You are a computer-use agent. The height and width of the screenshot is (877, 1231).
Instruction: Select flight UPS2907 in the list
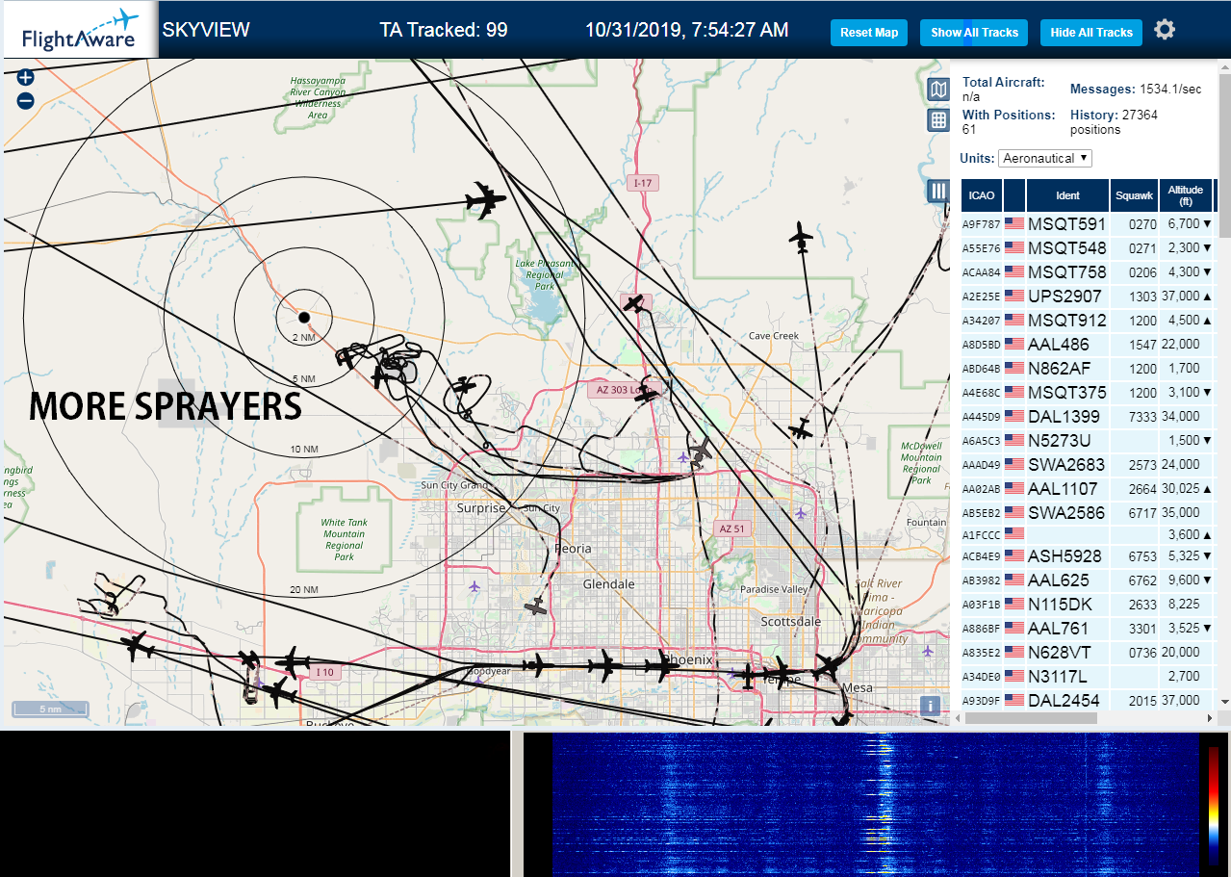[x=1088, y=296]
